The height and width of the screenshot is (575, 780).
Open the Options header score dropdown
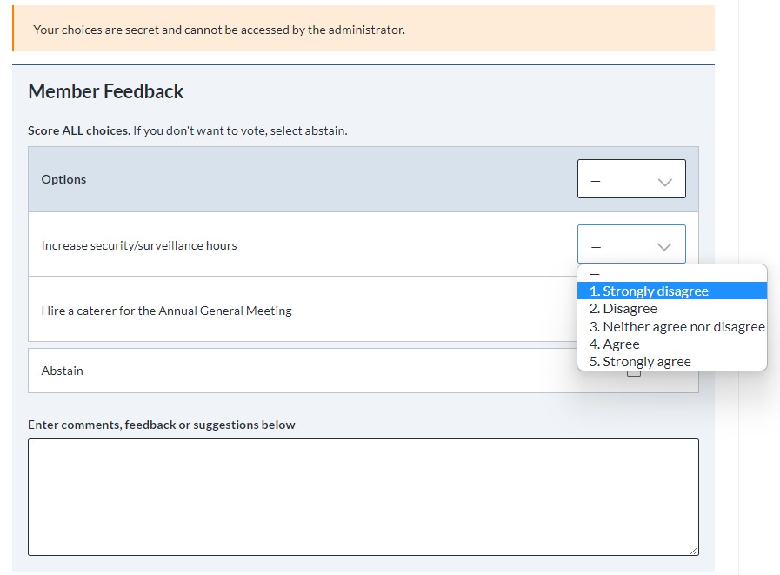click(x=631, y=178)
